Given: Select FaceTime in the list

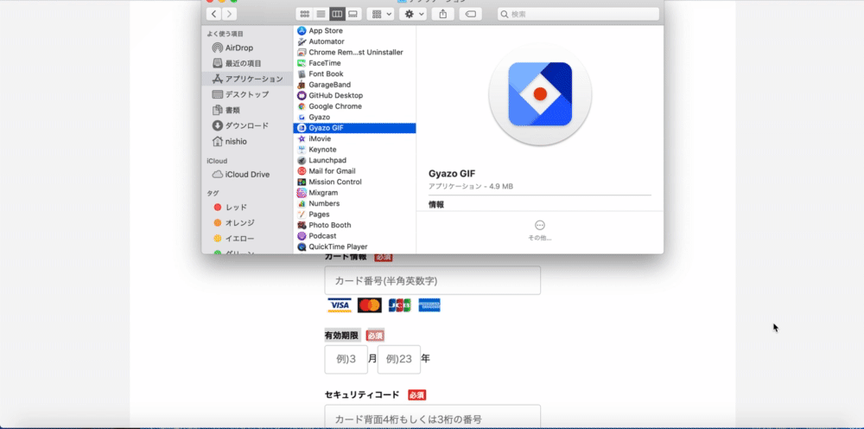Looking at the screenshot, I should click(354, 63).
